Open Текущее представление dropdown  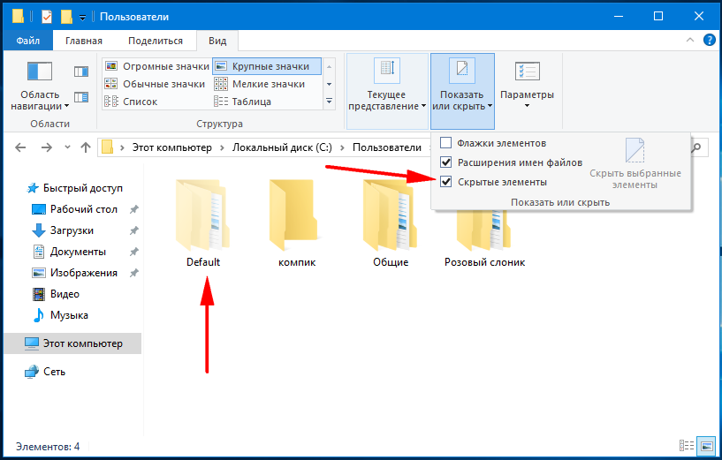tap(387, 91)
